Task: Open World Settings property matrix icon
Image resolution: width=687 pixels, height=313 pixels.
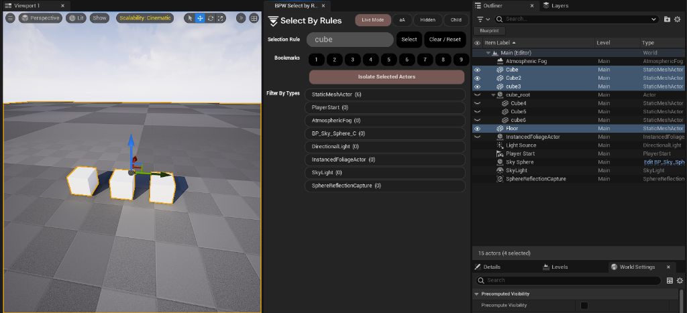Action: (670, 280)
